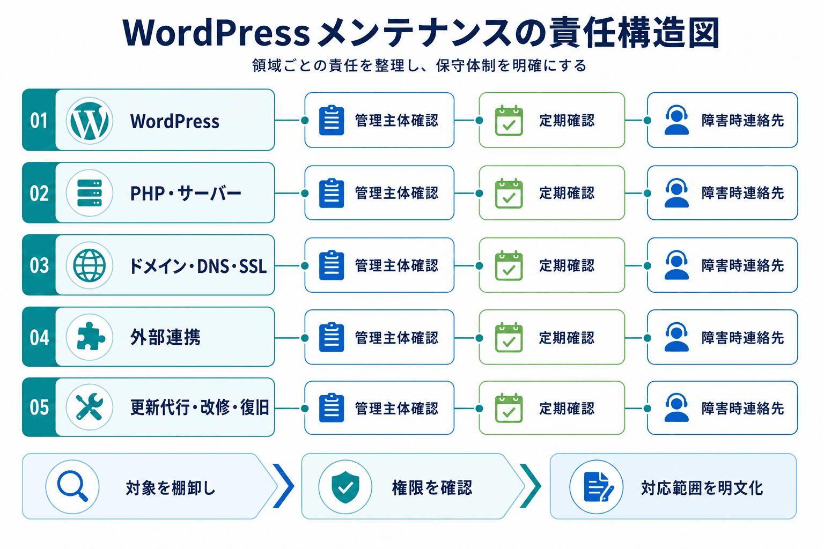Click the ドメイン・DNS・SSL label
Viewport: 824px width, 549px height.
(x=198, y=266)
